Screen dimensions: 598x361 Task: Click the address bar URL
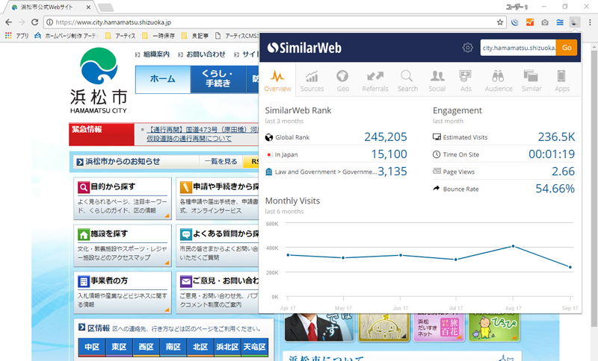tap(114, 22)
